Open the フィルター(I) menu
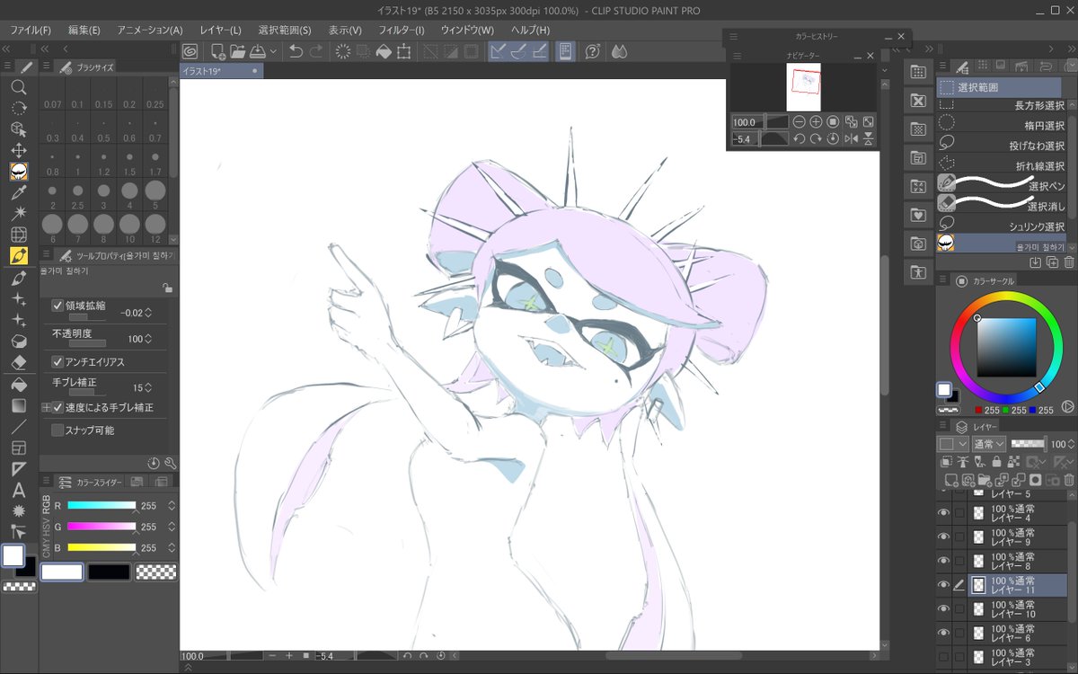 401,31
